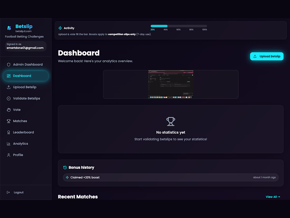Click the 'Welcome back!' subtitle text
The image size is (290, 218).
tap(95, 61)
